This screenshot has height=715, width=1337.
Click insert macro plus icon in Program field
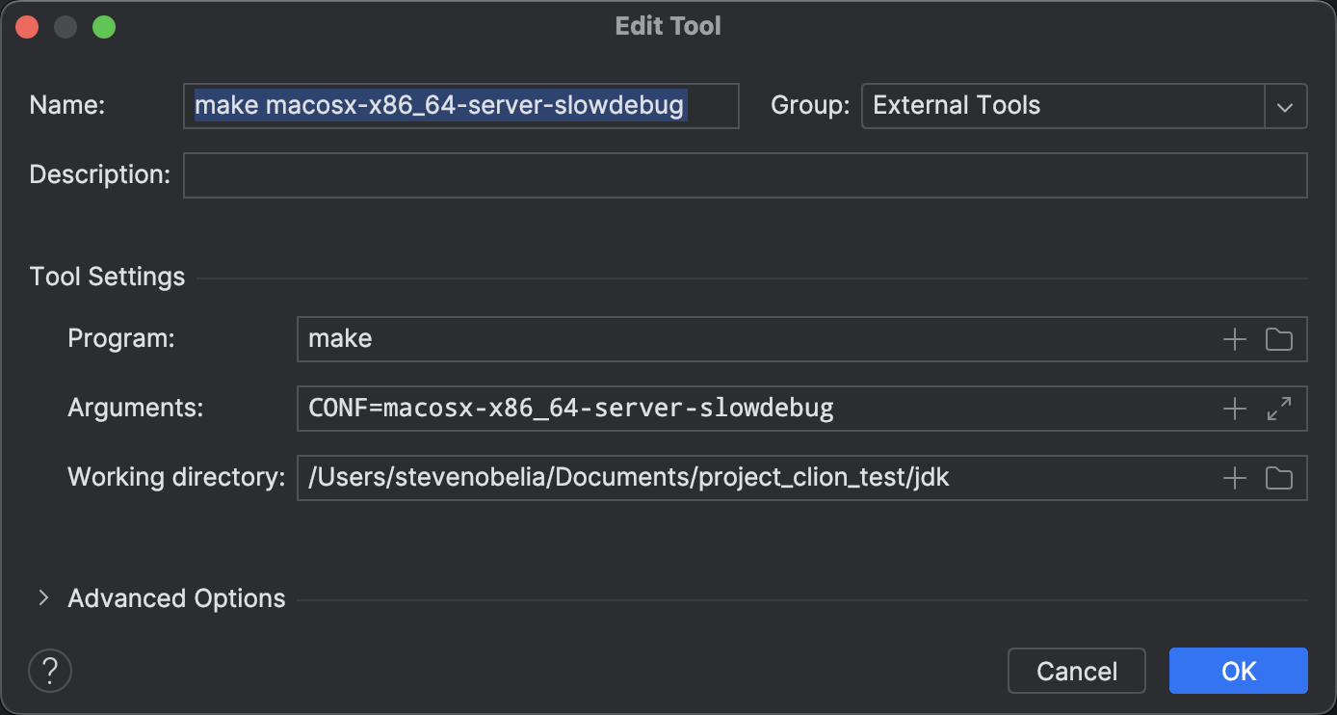coord(1234,339)
